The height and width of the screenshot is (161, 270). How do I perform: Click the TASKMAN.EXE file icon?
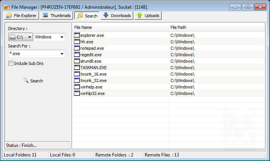tap(77, 68)
